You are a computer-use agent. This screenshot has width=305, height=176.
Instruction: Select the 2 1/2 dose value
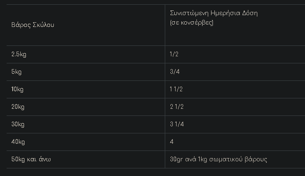[x=177, y=107]
